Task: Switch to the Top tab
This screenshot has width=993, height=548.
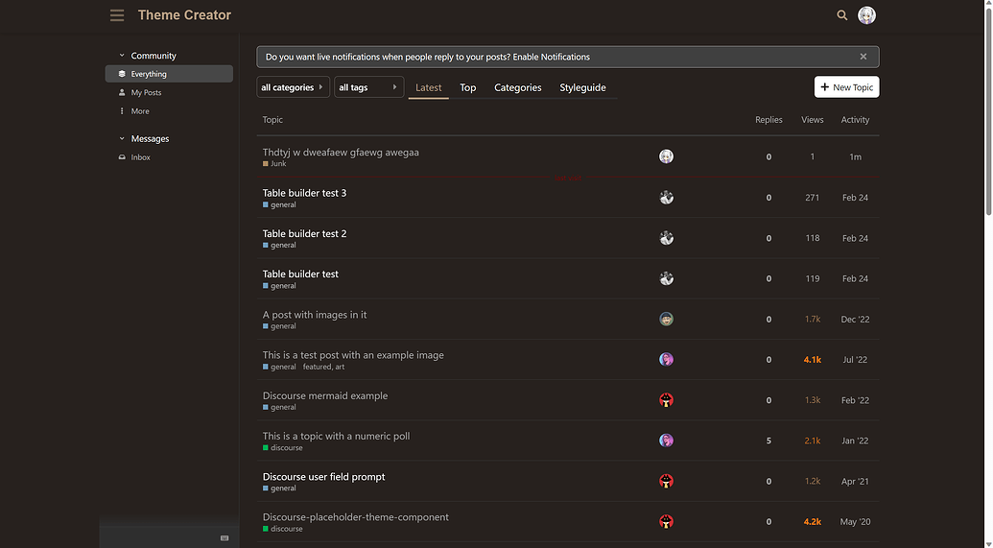Action: click(x=468, y=87)
